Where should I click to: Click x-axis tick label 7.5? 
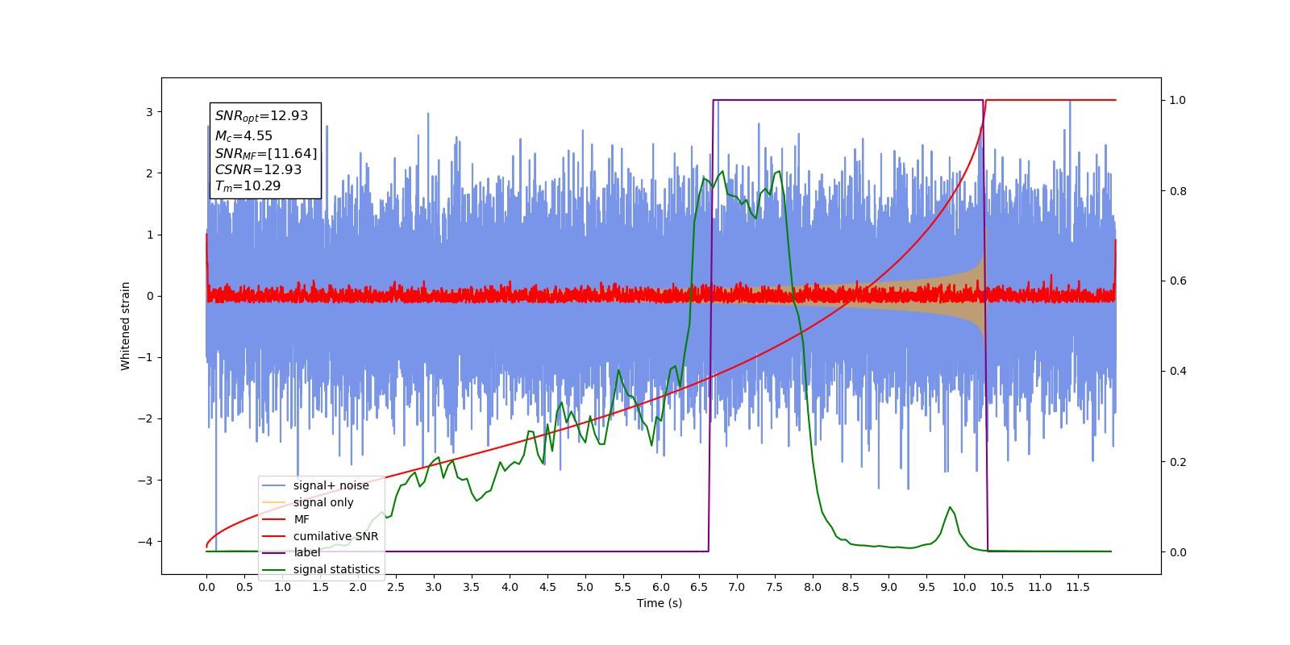(775, 587)
